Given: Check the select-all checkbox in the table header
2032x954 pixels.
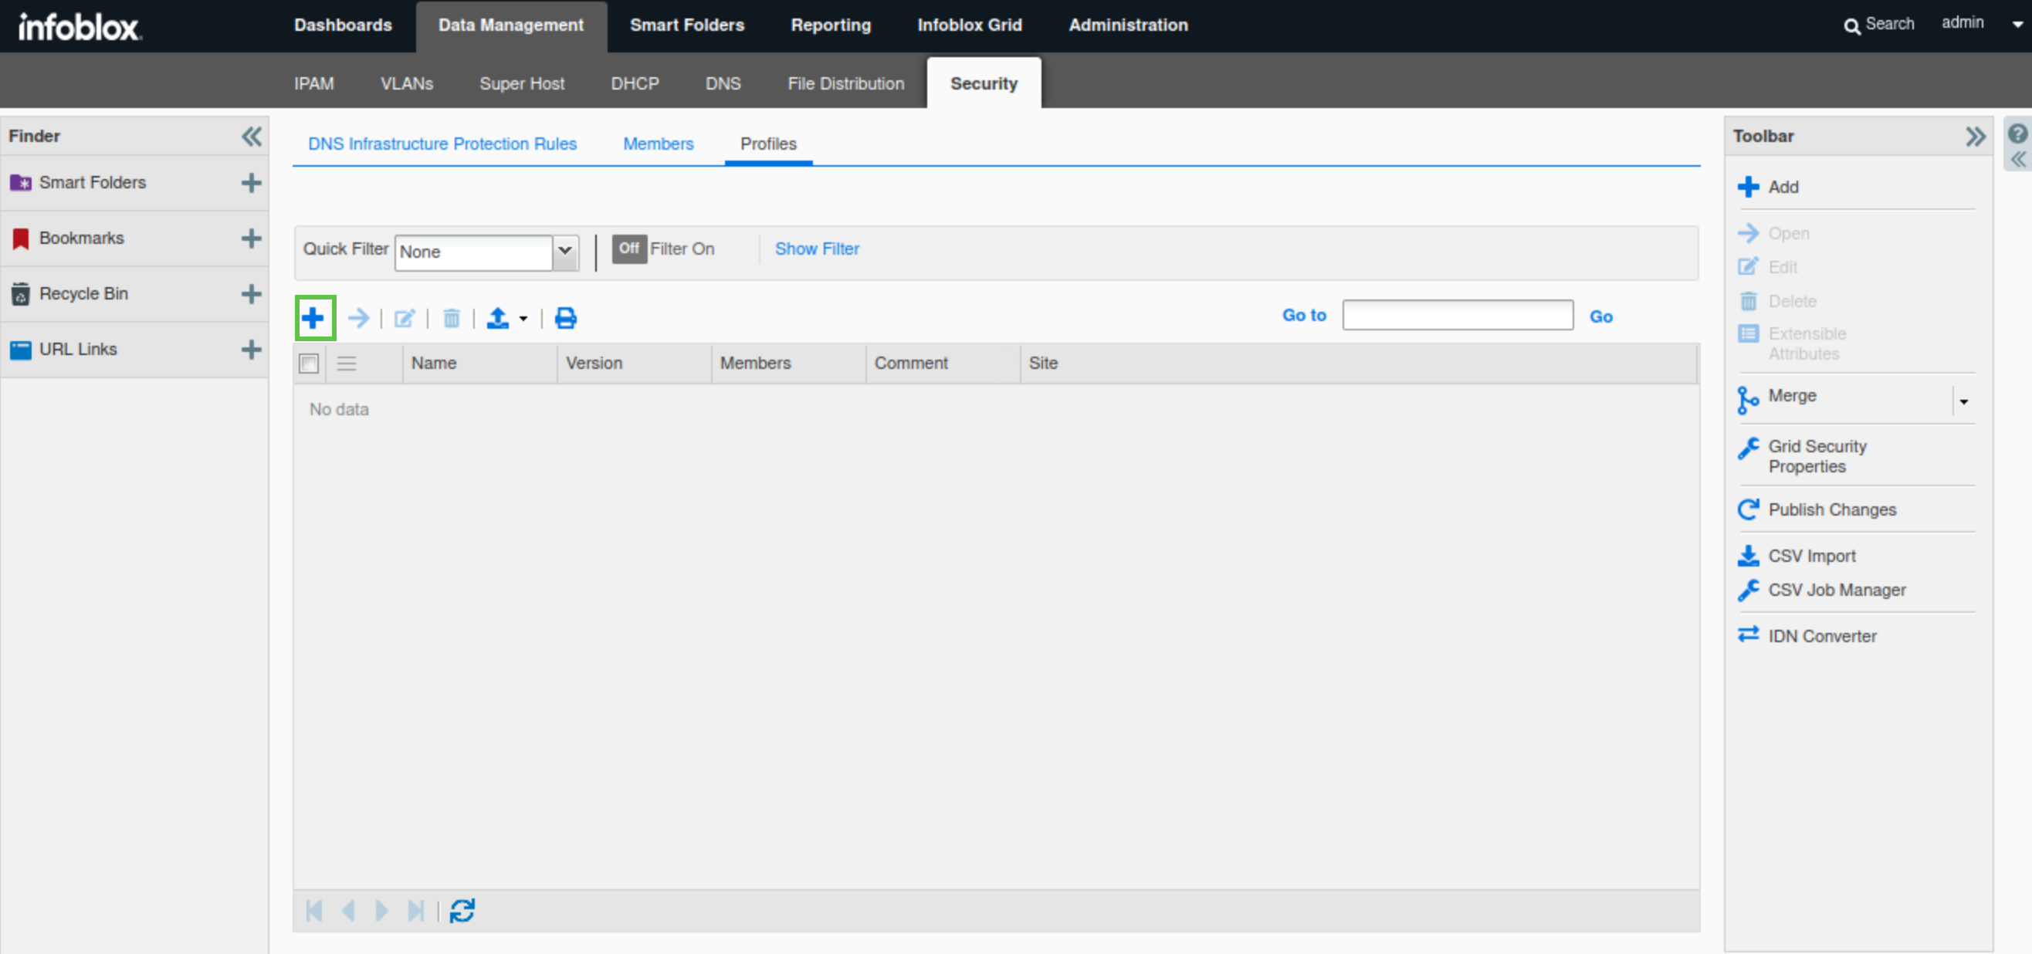Looking at the screenshot, I should click(310, 364).
